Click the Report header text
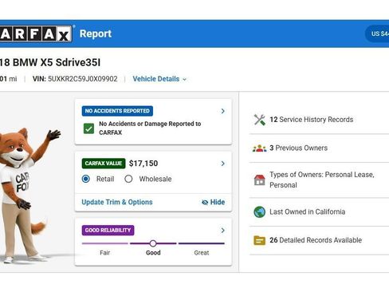Screen dimensions: 389x292 [x=96, y=34]
